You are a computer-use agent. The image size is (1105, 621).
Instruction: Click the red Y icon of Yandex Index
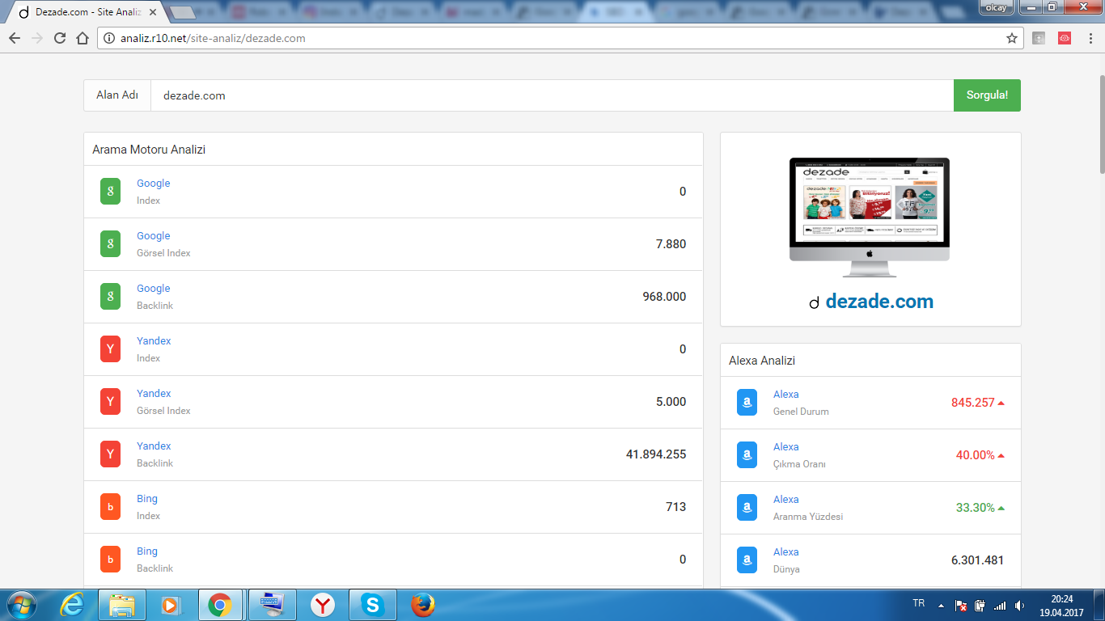(110, 349)
